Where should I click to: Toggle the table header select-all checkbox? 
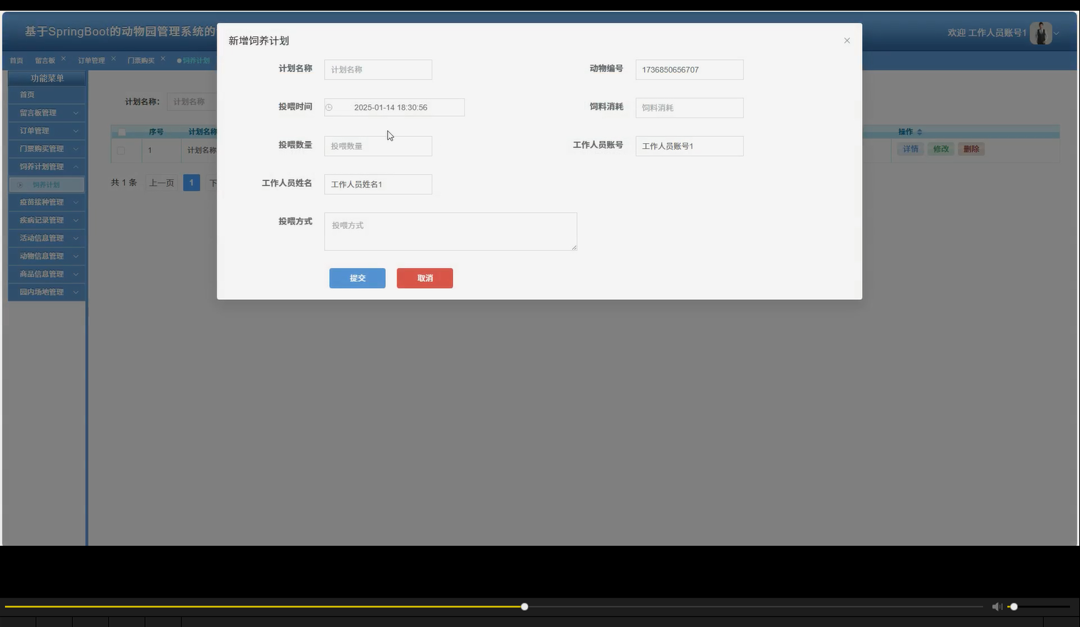122,132
